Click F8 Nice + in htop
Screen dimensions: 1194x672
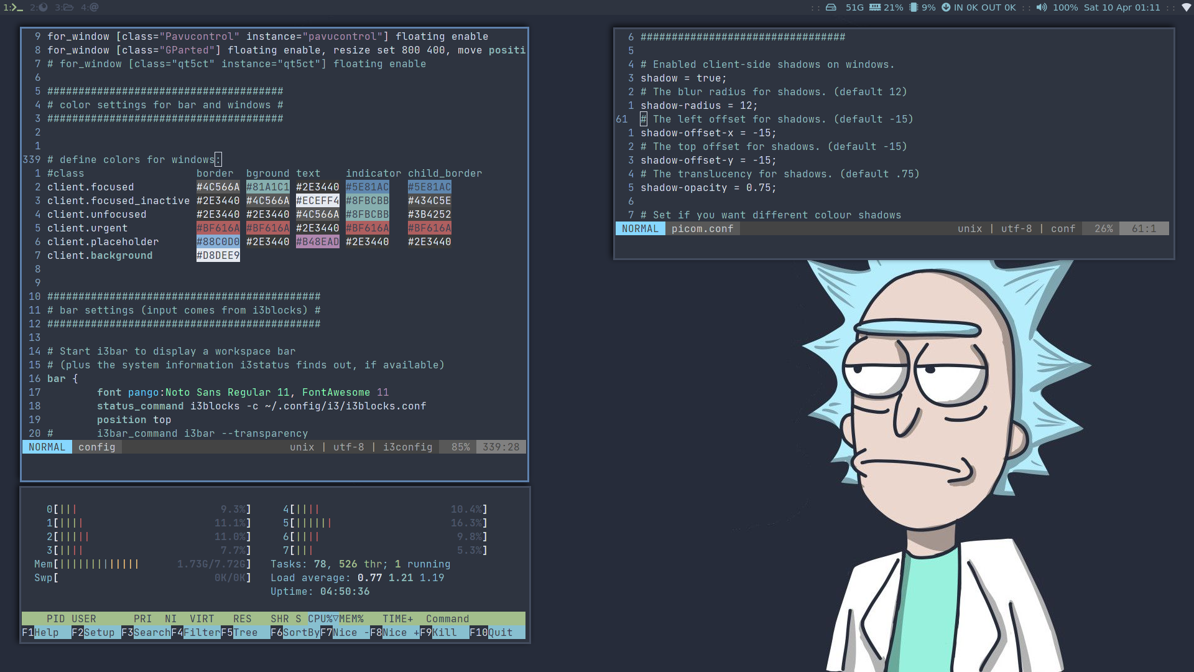[x=395, y=633]
